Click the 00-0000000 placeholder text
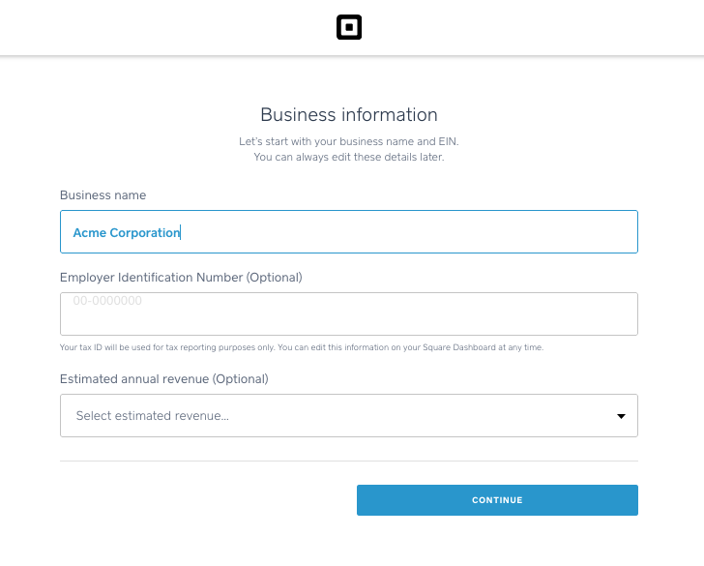 107,301
